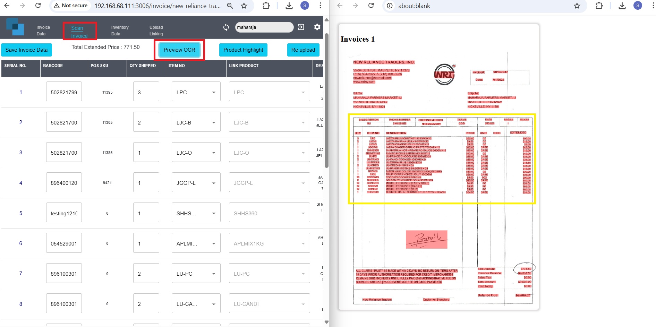656x327 pixels.
Task: Click the sync refresh icon beside maharaja field
Action: tap(226, 27)
